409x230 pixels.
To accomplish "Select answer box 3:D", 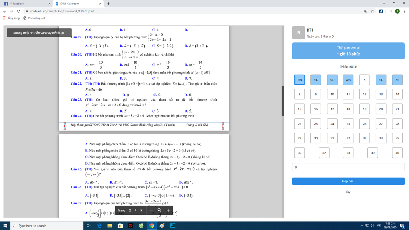I will coord(332,80).
